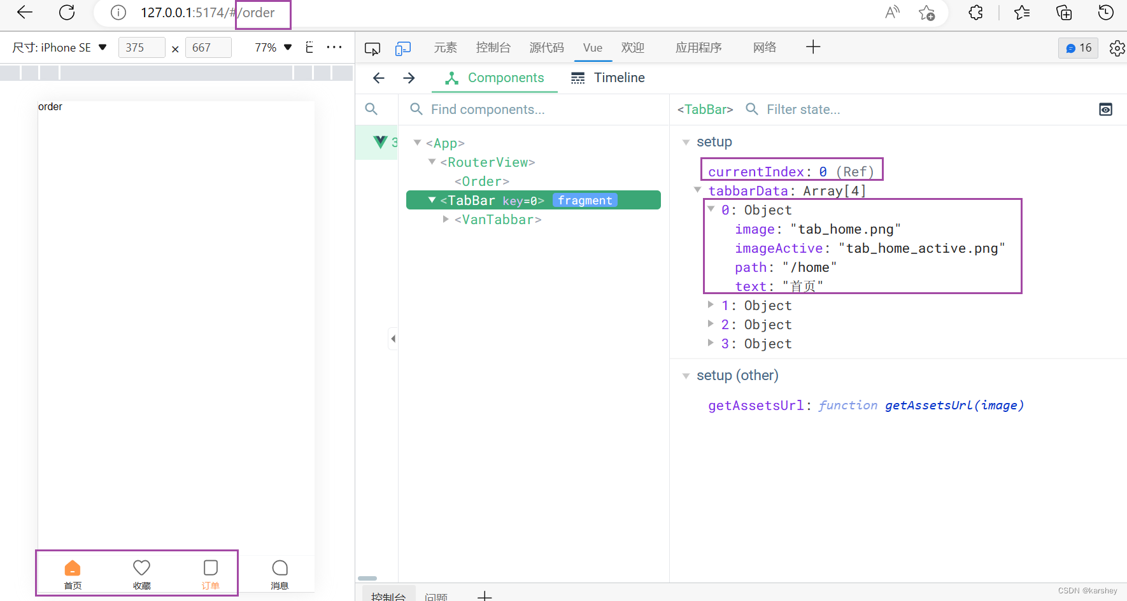Collapse the RouterView tree node
Viewport: 1127px width, 601px height.
[x=432, y=162]
